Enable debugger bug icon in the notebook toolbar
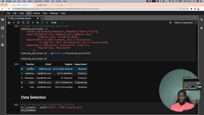 click(170, 23)
